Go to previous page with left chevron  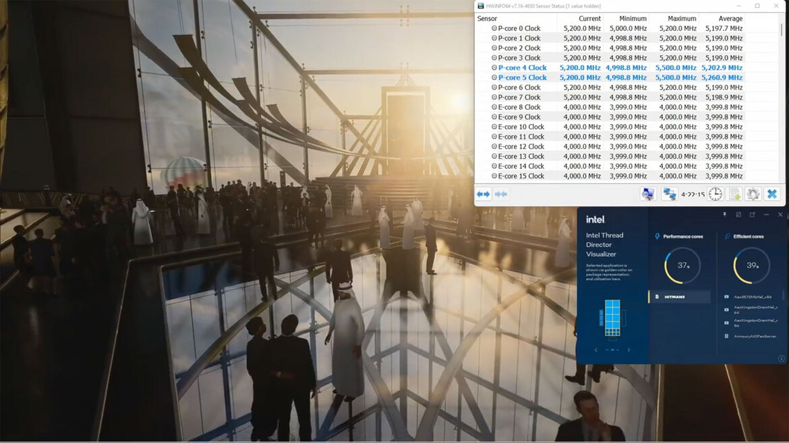tap(596, 349)
